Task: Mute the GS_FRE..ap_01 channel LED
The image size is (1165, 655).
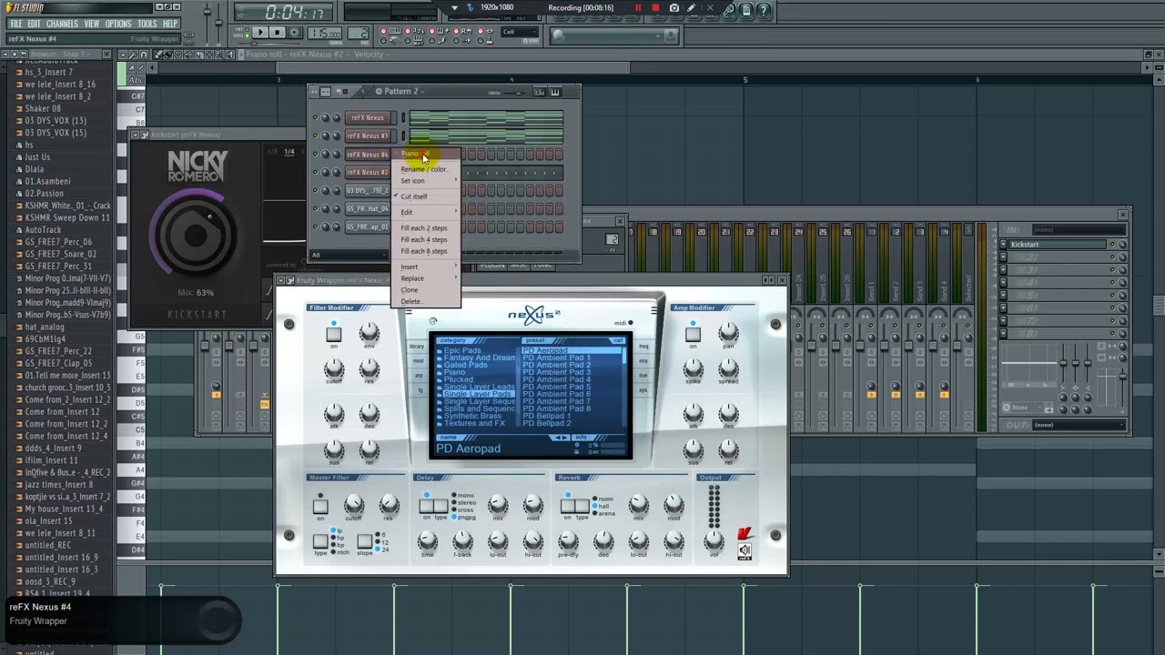Action: [x=316, y=227]
